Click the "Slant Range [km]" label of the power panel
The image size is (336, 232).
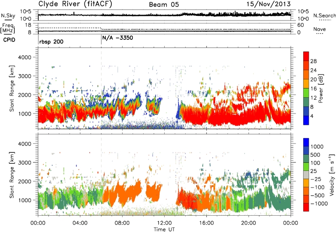point(12,88)
